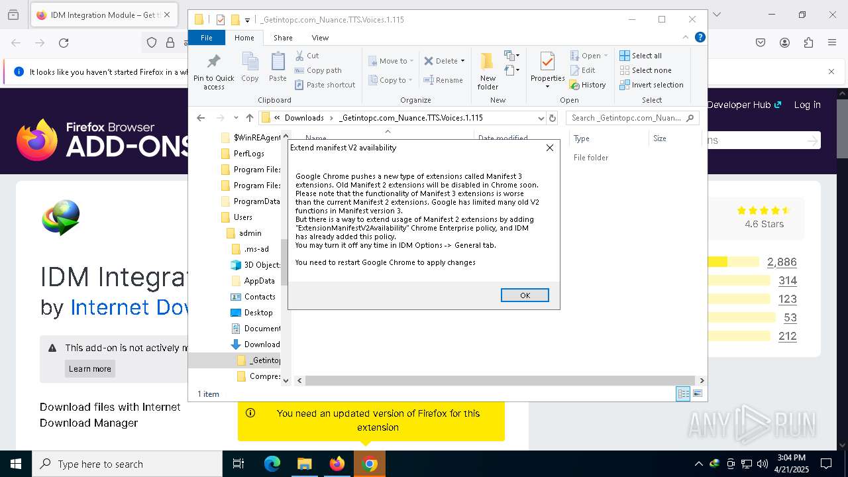The image size is (848, 477).
Task: Open Explorer Help question mark icon
Action: coord(700,38)
